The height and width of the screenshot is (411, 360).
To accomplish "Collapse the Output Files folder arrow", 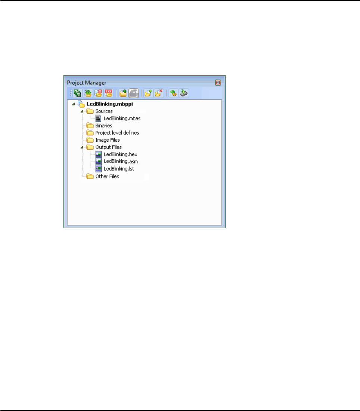I will [82, 147].
